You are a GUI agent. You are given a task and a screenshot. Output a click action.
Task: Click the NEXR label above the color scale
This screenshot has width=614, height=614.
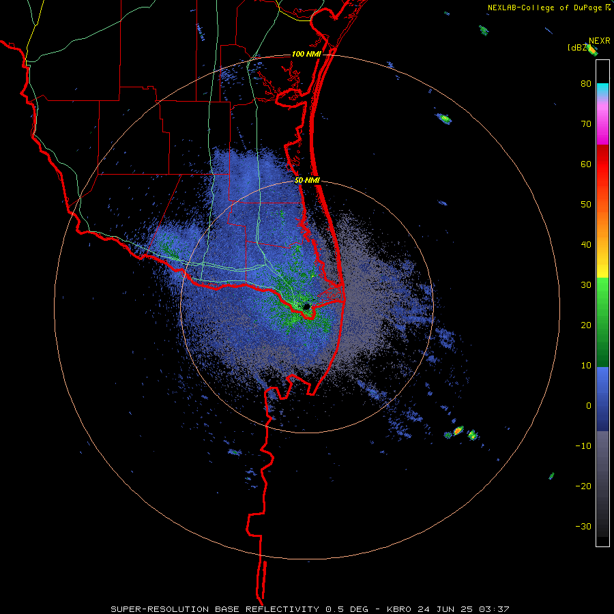coord(600,41)
